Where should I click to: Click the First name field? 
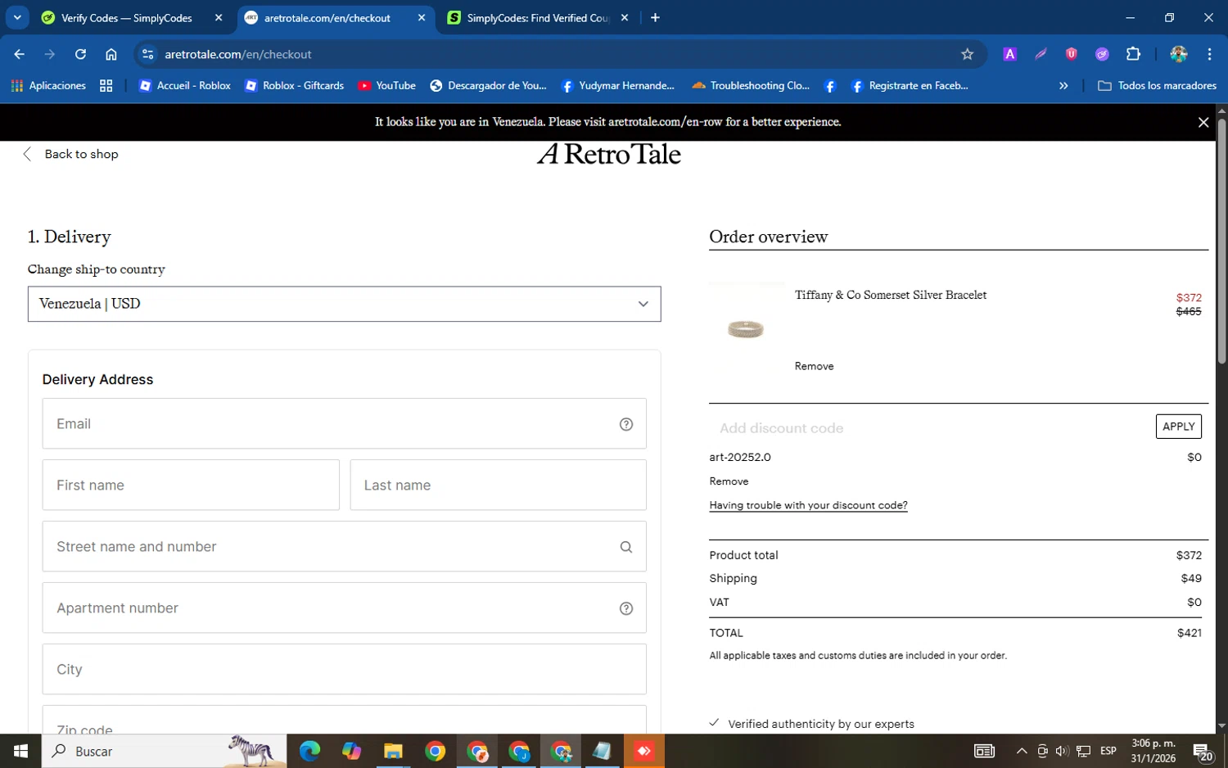coord(191,486)
